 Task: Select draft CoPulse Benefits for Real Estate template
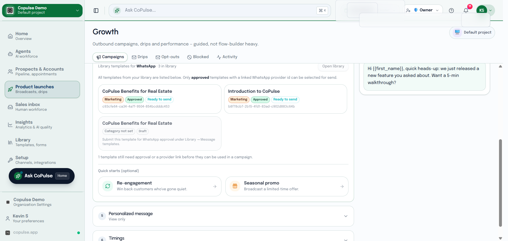tap(160, 133)
